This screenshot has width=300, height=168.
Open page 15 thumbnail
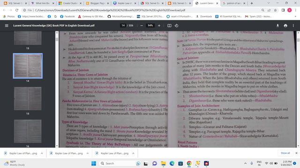pos(28,98)
